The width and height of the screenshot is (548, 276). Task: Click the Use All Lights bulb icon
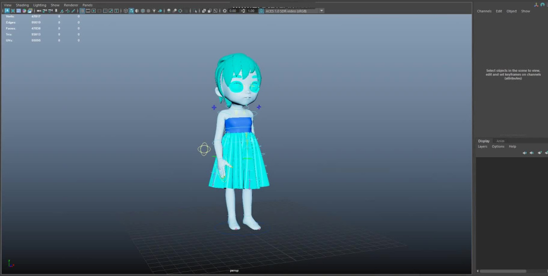click(x=154, y=11)
